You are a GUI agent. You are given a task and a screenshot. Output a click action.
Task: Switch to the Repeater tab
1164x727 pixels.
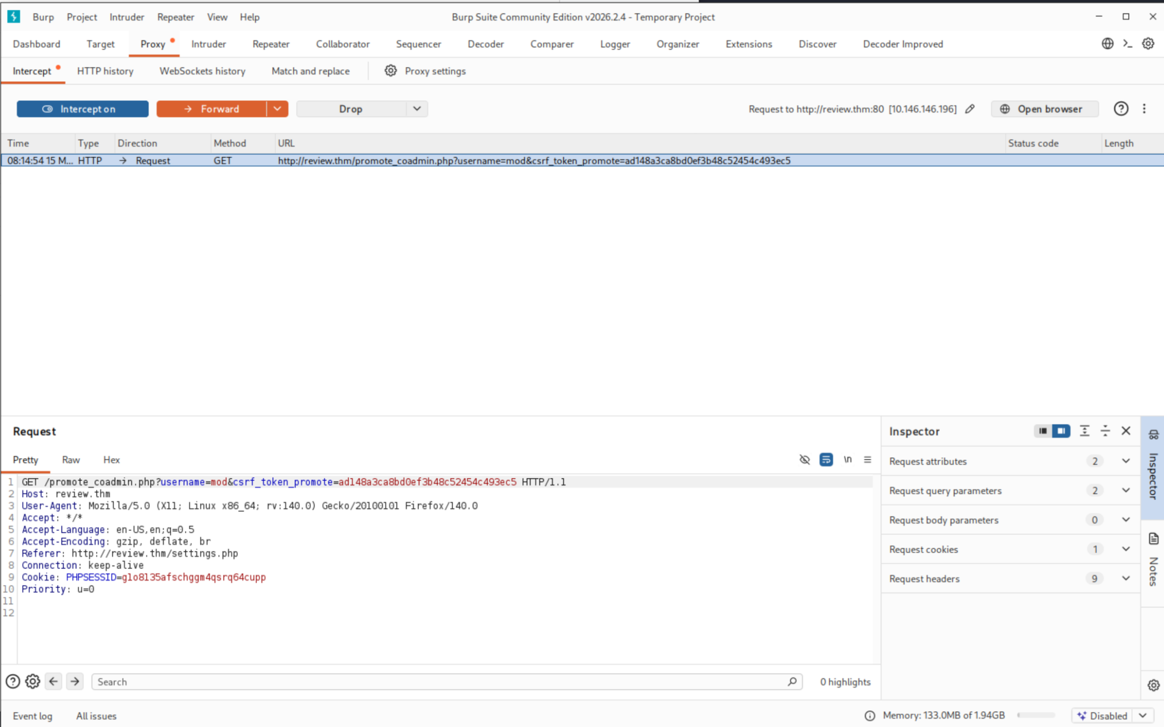pyautogui.click(x=271, y=44)
